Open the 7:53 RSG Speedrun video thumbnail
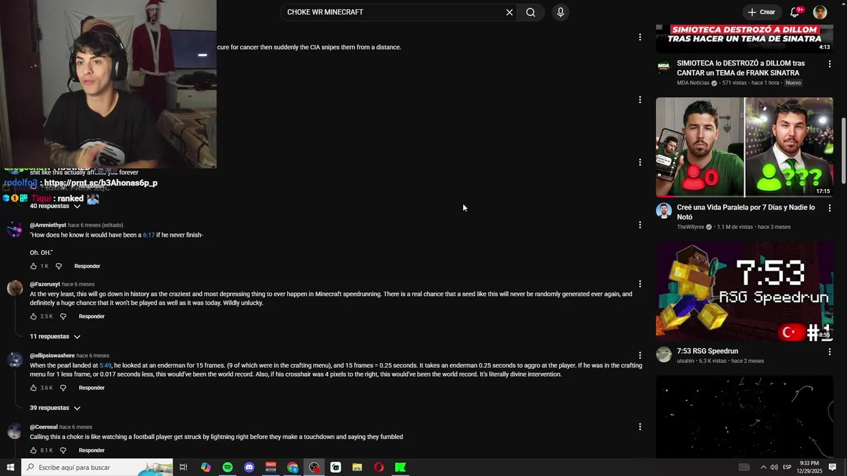This screenshot has width=847, height=476. (744, 292)
